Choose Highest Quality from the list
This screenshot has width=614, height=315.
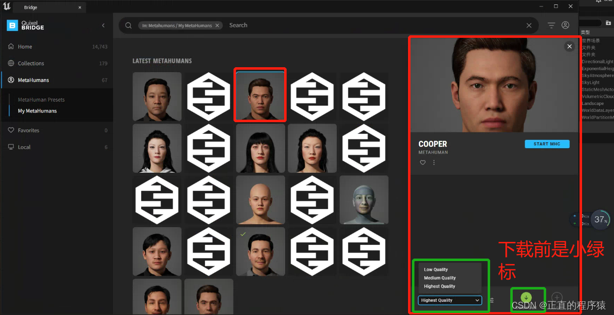[x=439, y=286]
